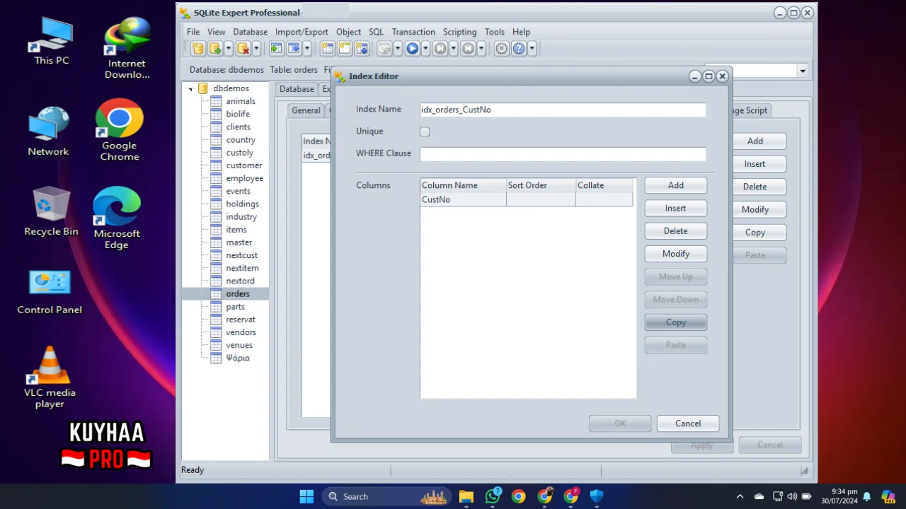
Task: Click the Import Data toolbar icon with green arrow
Action: coord(276,49)
